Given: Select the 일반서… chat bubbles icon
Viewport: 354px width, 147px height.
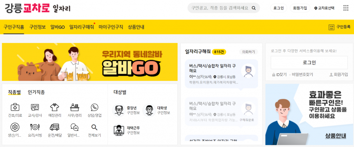Looking at the screenshot, I should tap(75, 127).
